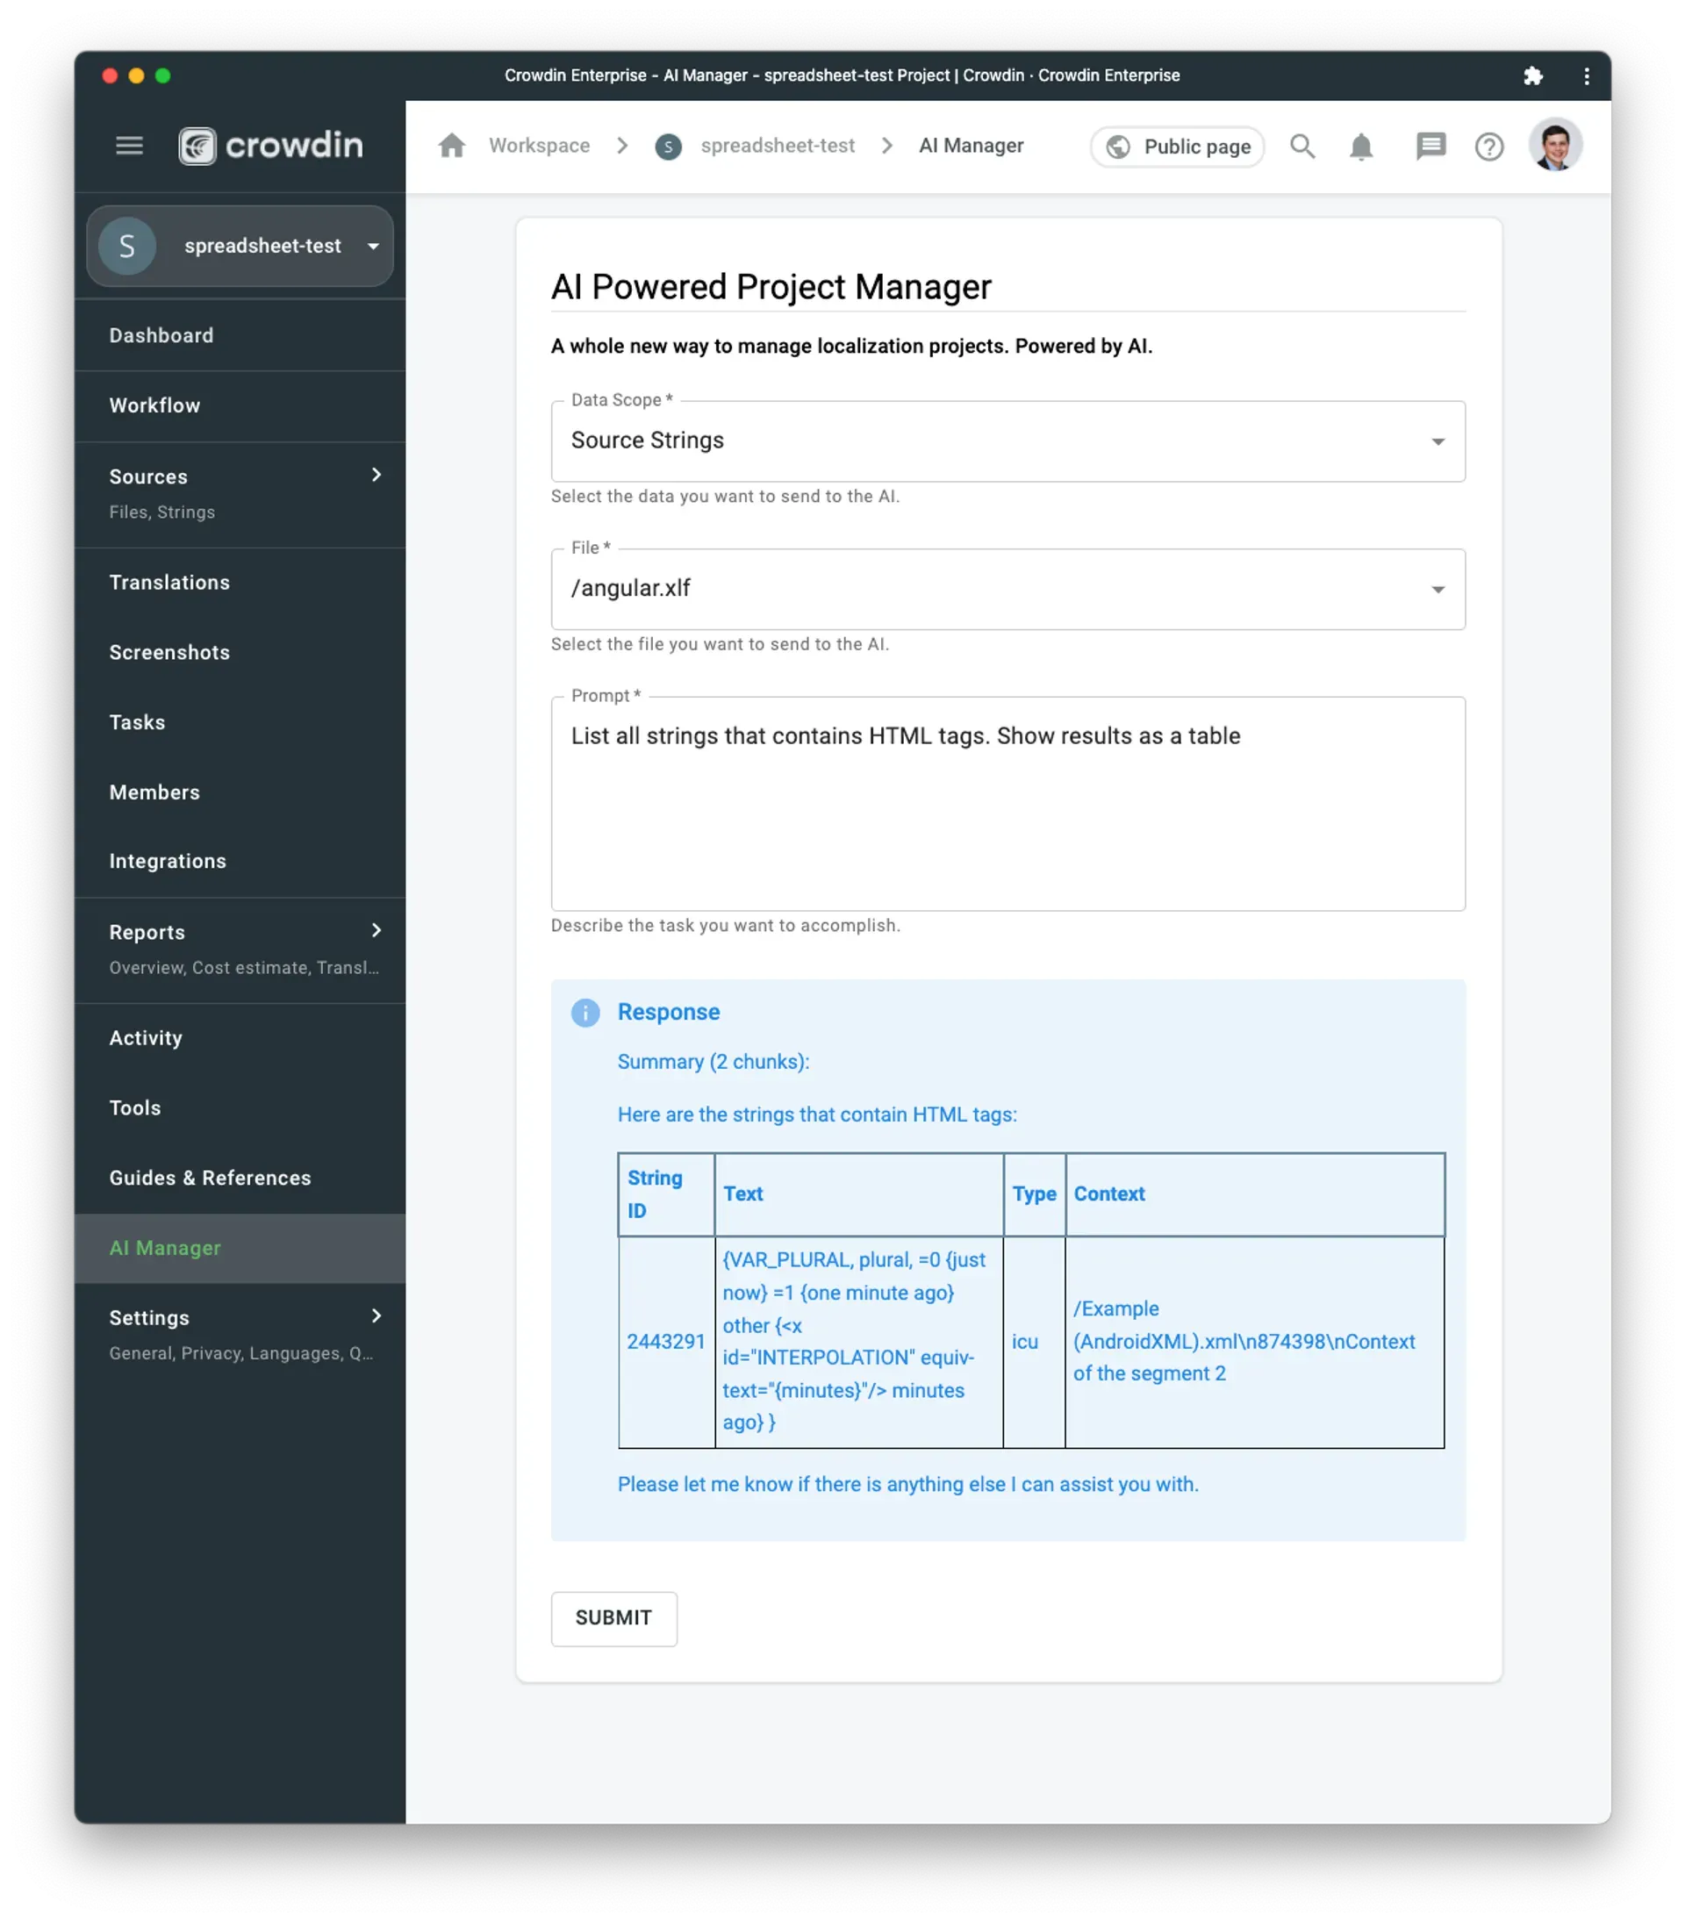Screen dimensions: 1685x1921
Task: Open help using the question mark icon
Action: [x=1489, y=147]
